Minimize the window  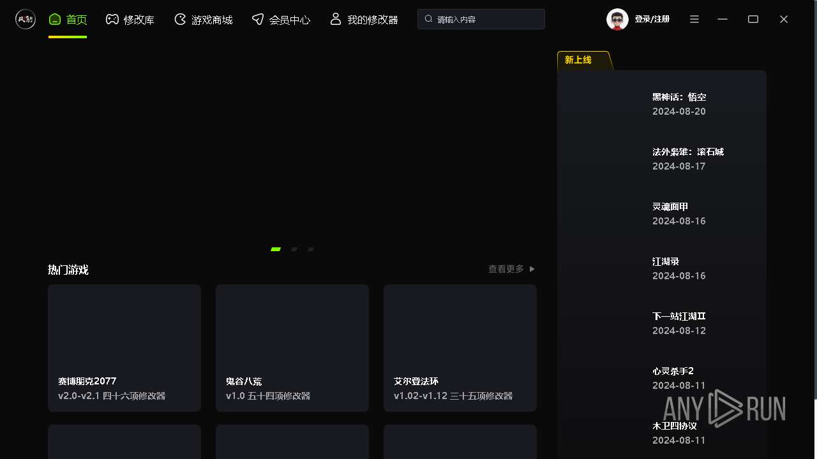coord(723,19)
